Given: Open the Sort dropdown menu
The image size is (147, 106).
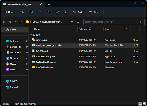Looking at the screenshot, I should [x=79, y=12].
